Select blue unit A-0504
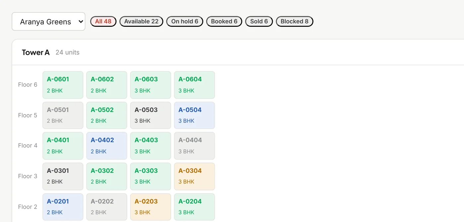The image size is (464, 222). pos(195,115)
